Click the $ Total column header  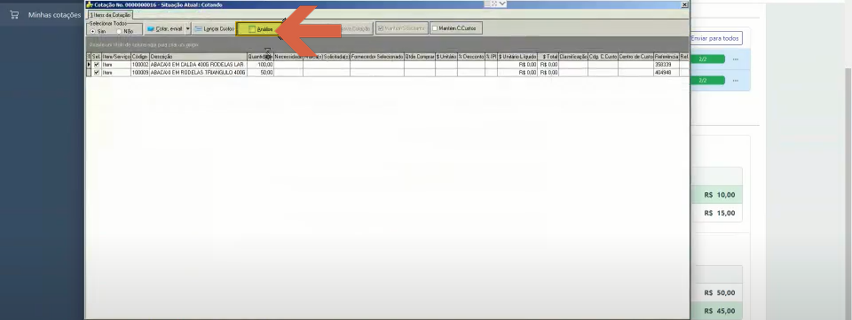[548, 57]
